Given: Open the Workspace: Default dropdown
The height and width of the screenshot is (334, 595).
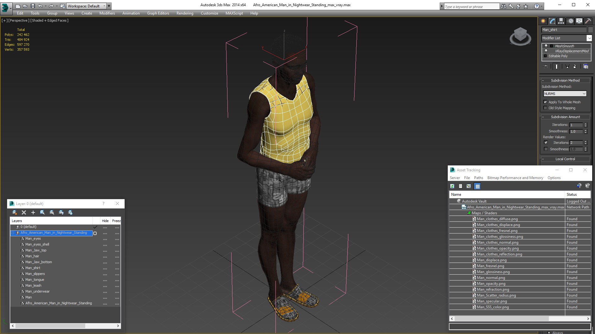Looking at the screenshot, I should coord(86,6).
